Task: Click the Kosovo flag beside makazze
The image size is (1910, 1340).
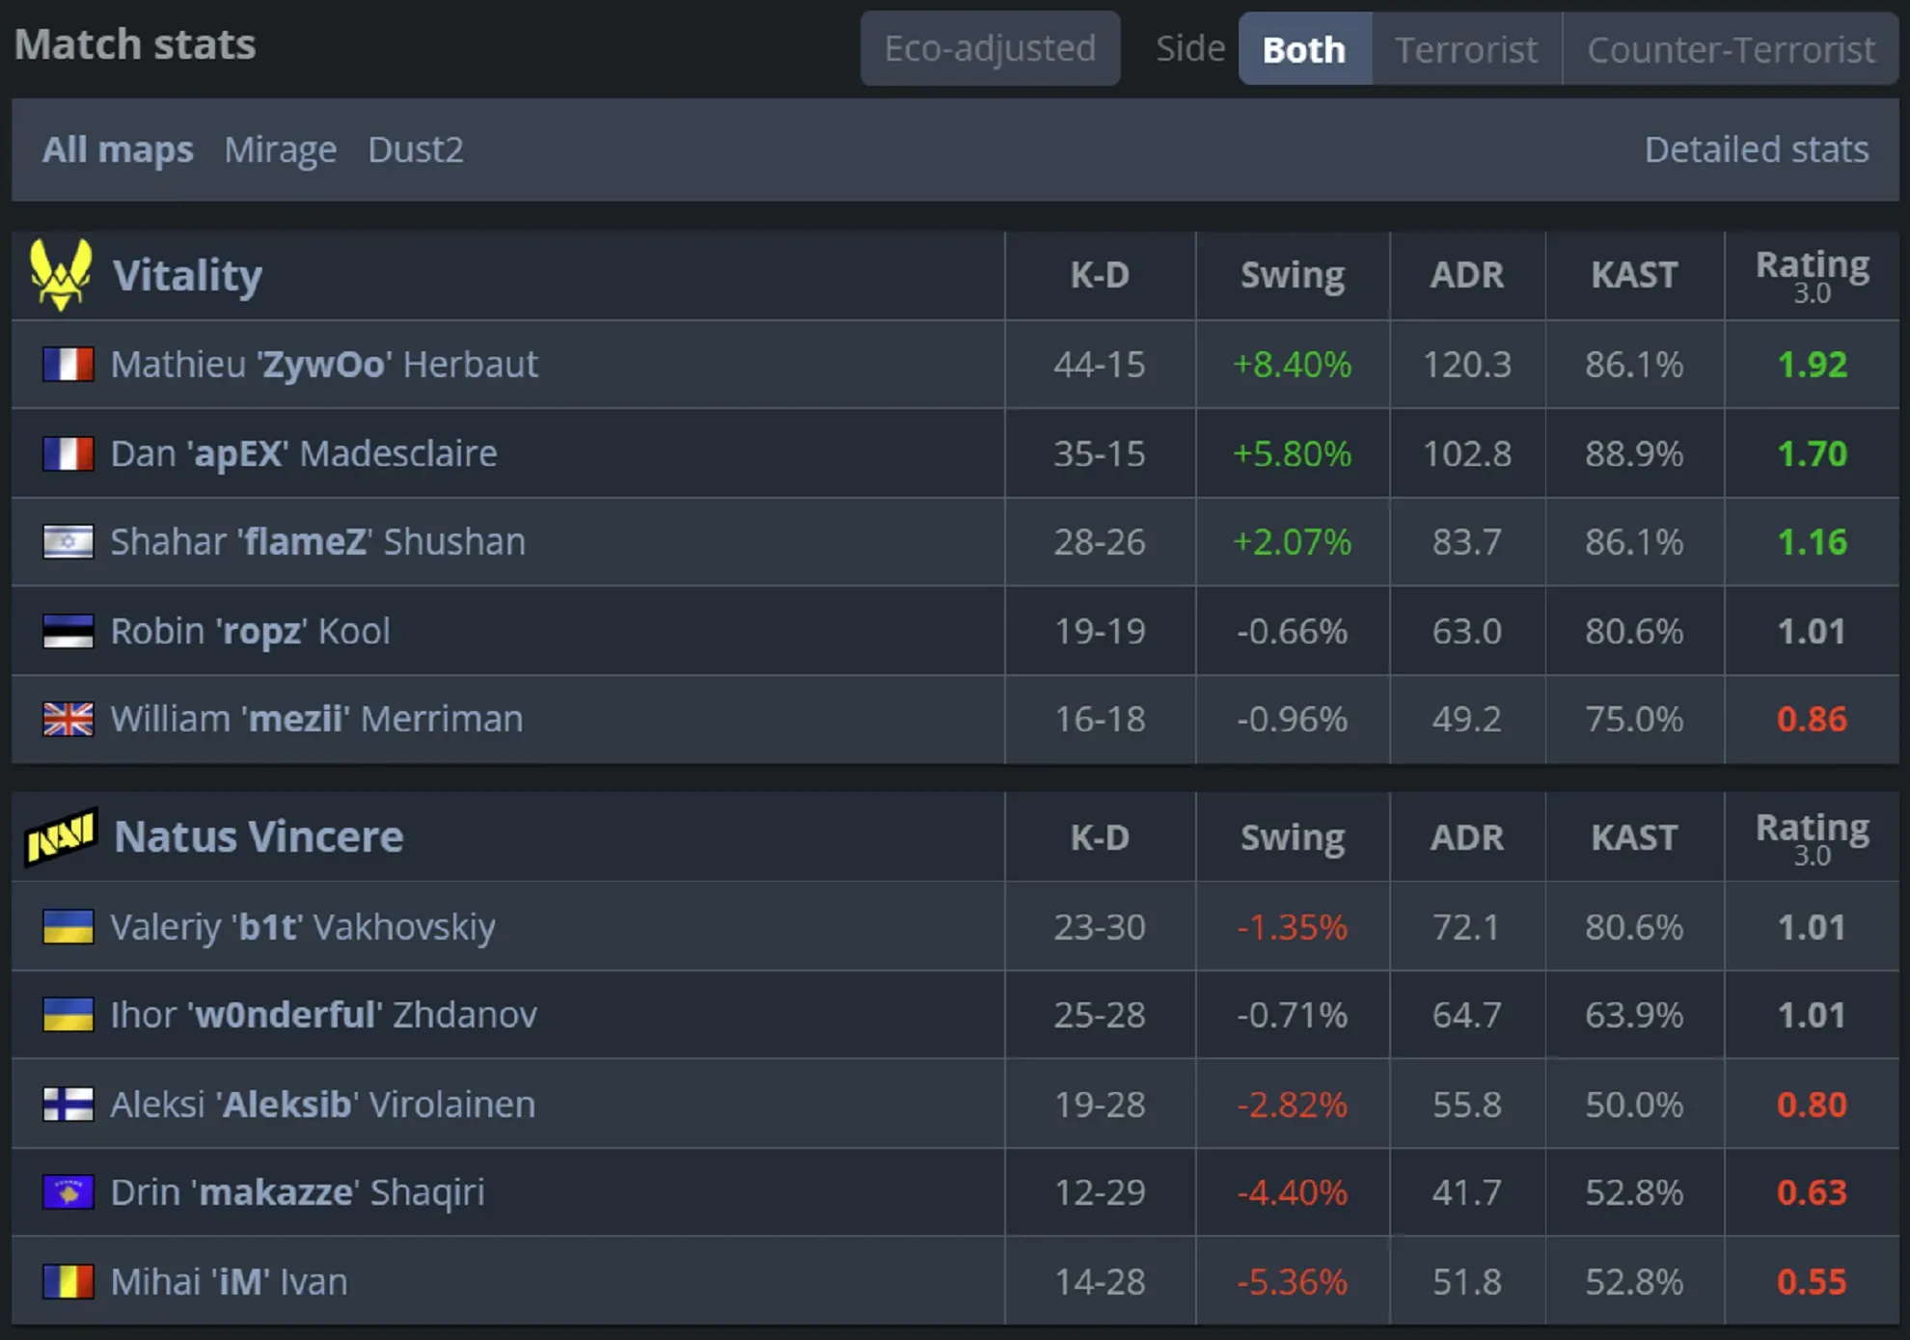Action: 68,1192
